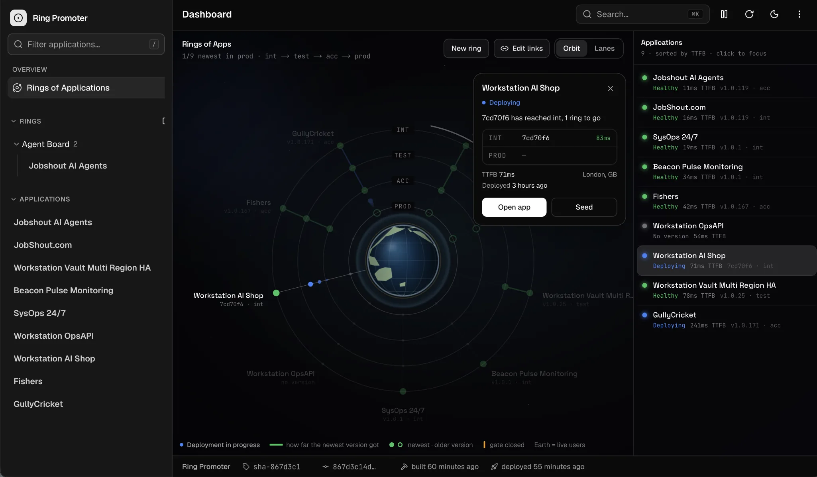The image size is (817, 477).
Task: Focus GullyCricket row showing 241ms TTFB
Action: (727, 320)
